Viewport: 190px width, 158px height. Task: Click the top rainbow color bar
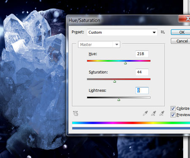click(131, 123)
